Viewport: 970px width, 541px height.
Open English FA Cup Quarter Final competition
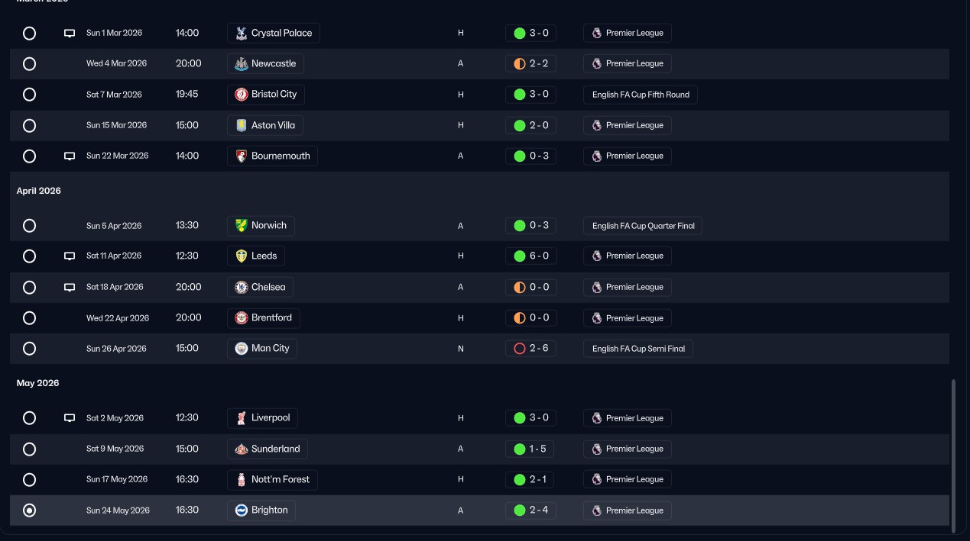[643, 226]
